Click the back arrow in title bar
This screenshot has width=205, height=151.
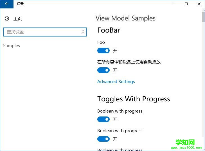click(7, 4)
